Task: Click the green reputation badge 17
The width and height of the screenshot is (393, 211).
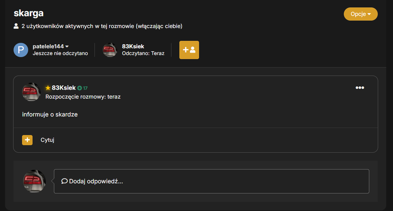Action: click(x=83, y=88)
